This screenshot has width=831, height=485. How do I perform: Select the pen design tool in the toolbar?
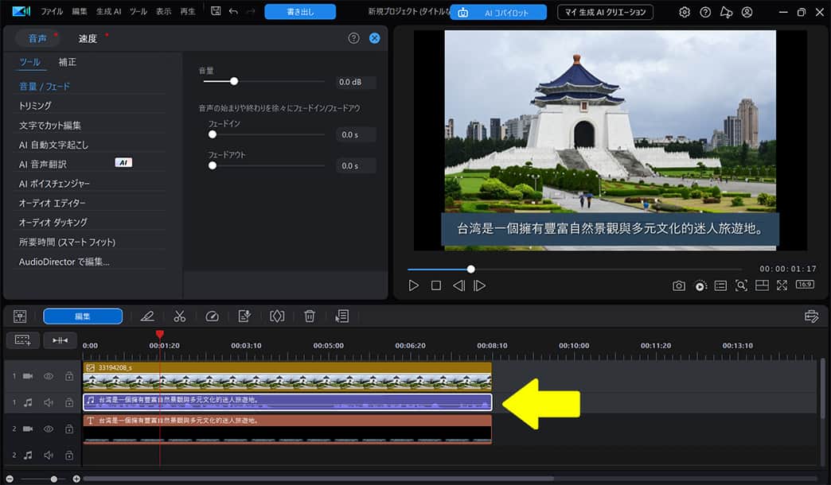(x=148, y=316)
